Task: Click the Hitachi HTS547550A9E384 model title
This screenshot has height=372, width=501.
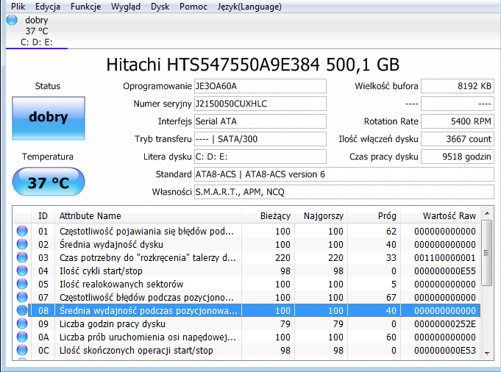Action: click(x=253, y=65)
